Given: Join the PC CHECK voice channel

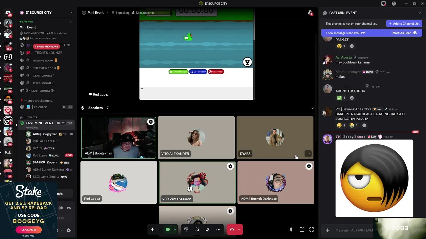Looking at the screenshot, I should pos(46,107).
